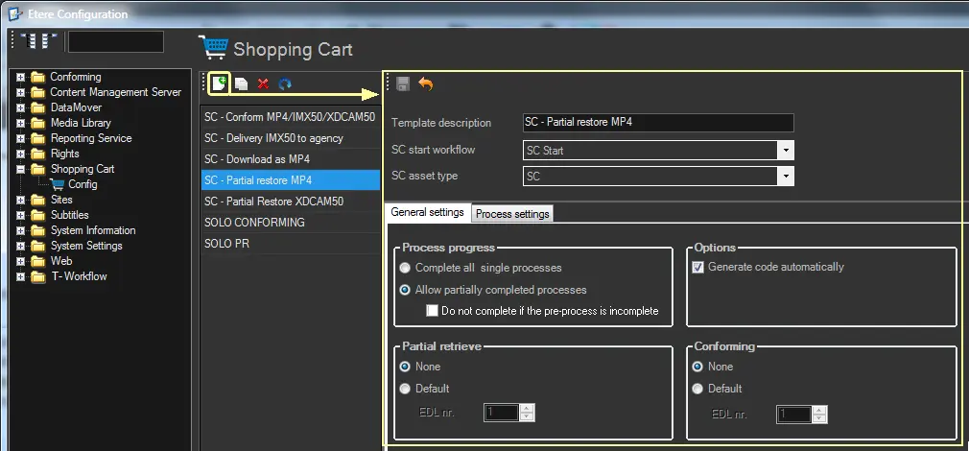Click the expand-all tree icon in toolbar
Viewport: 969px width, 451px height.
[x=28, y=41]
